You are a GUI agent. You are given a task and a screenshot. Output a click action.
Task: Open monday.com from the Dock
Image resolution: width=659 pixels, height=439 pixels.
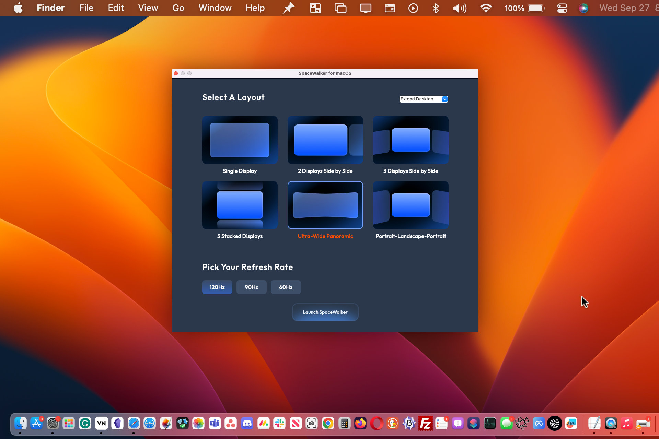[263, 424]
